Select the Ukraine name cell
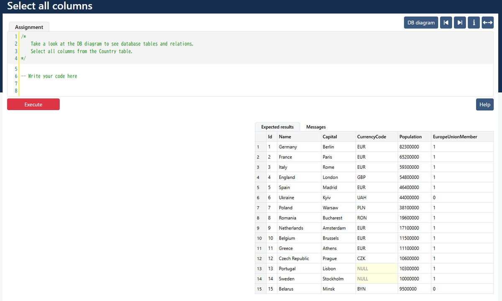Screen dimensions: 502x301 point(299,198)
